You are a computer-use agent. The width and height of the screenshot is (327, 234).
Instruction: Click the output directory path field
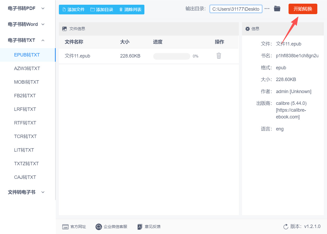point(236,9)
